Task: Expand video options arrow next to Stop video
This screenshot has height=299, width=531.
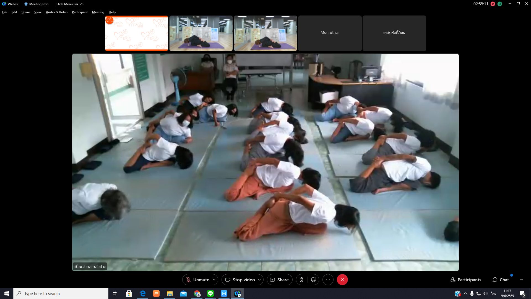Action: tap(259, 280)
